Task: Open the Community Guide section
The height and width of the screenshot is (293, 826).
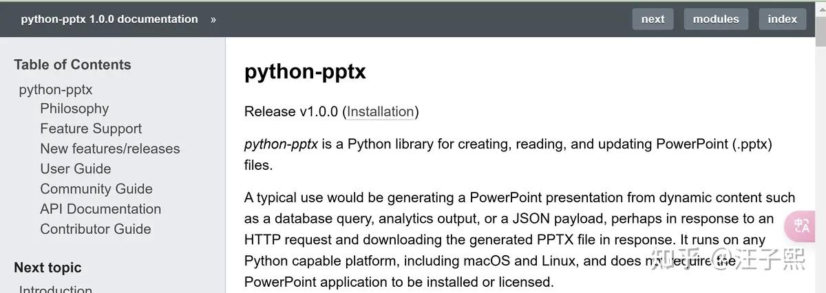Action: (96, 188)
